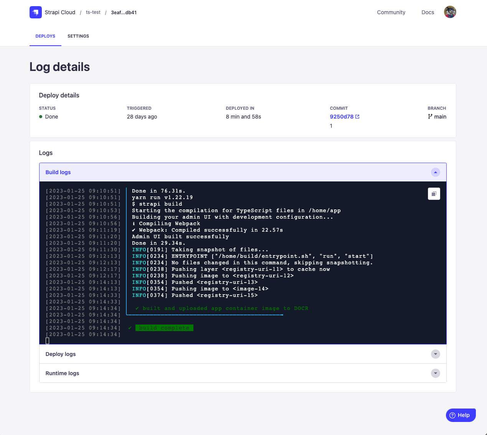Open commit 9250d78 link
This screenshot has width=487, height=435.
[341, 117]
